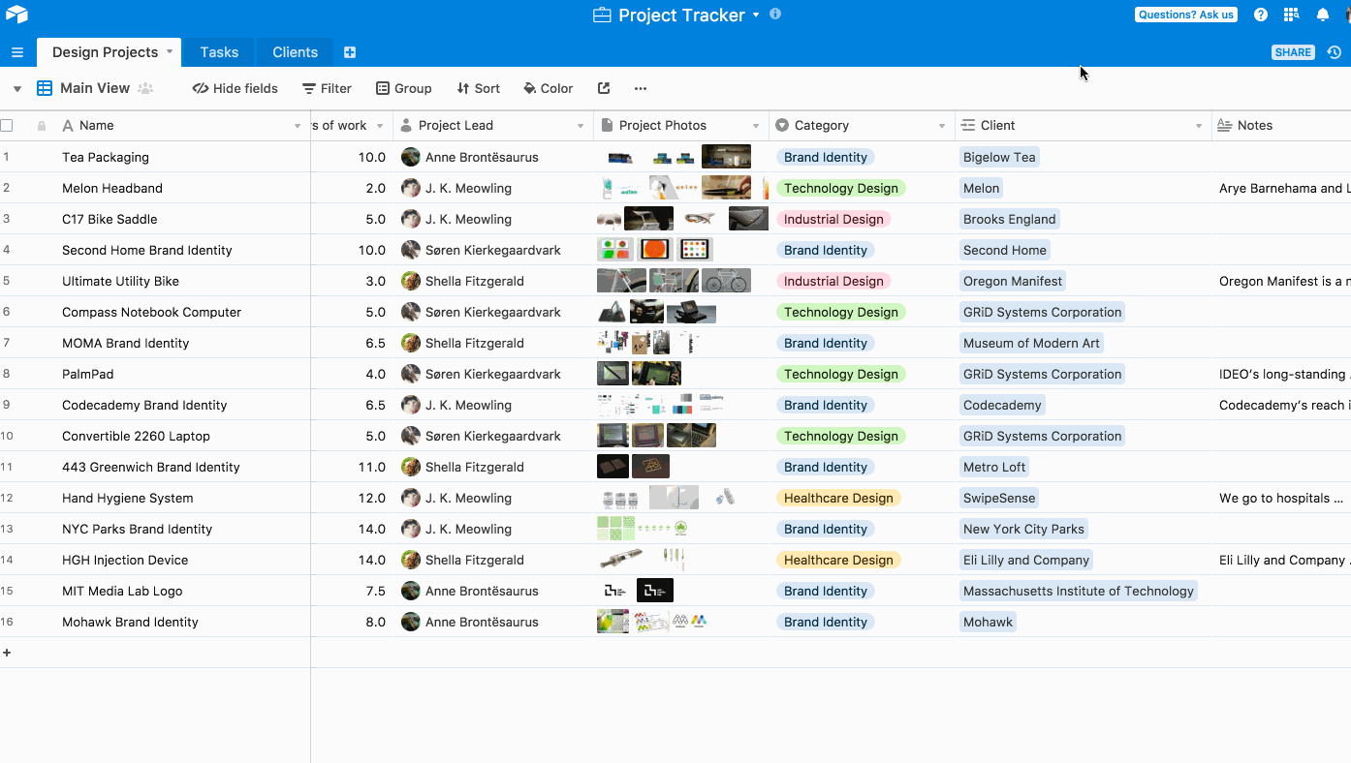Open the Museum of Modern Art client link
This screenshot has height=763, width=1351.
1031,343
